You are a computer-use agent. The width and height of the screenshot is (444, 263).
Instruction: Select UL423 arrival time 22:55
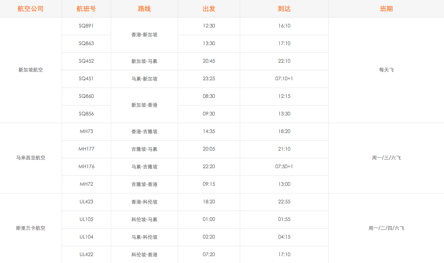click(x=284, y=202)
